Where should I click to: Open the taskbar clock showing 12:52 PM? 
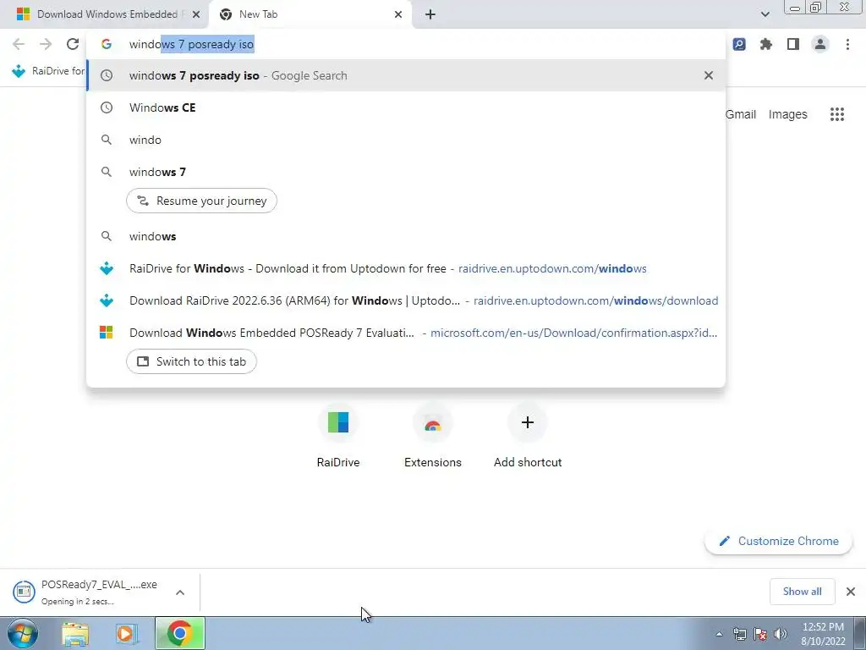point(823,633)
